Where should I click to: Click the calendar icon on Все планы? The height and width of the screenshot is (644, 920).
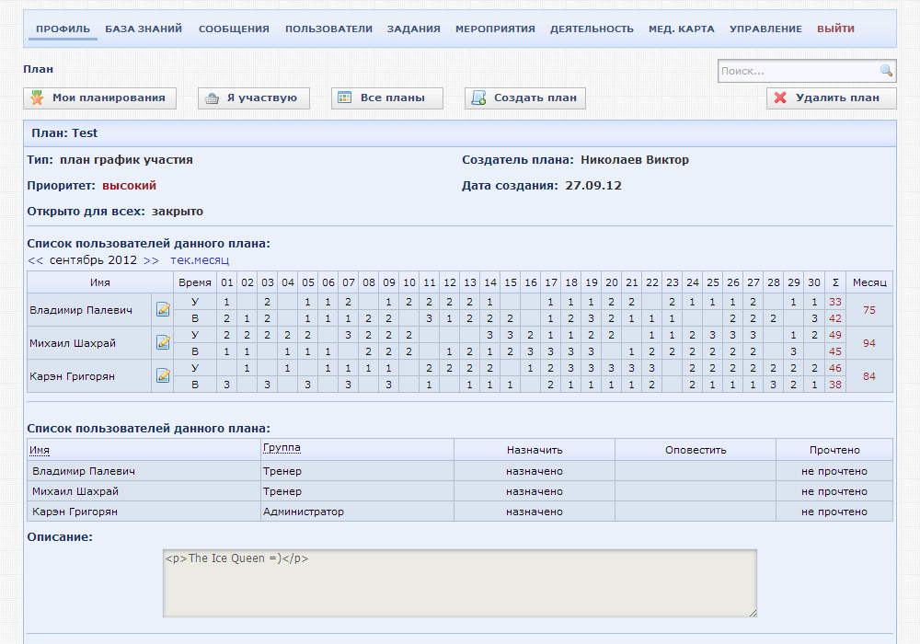pos(345,98)
